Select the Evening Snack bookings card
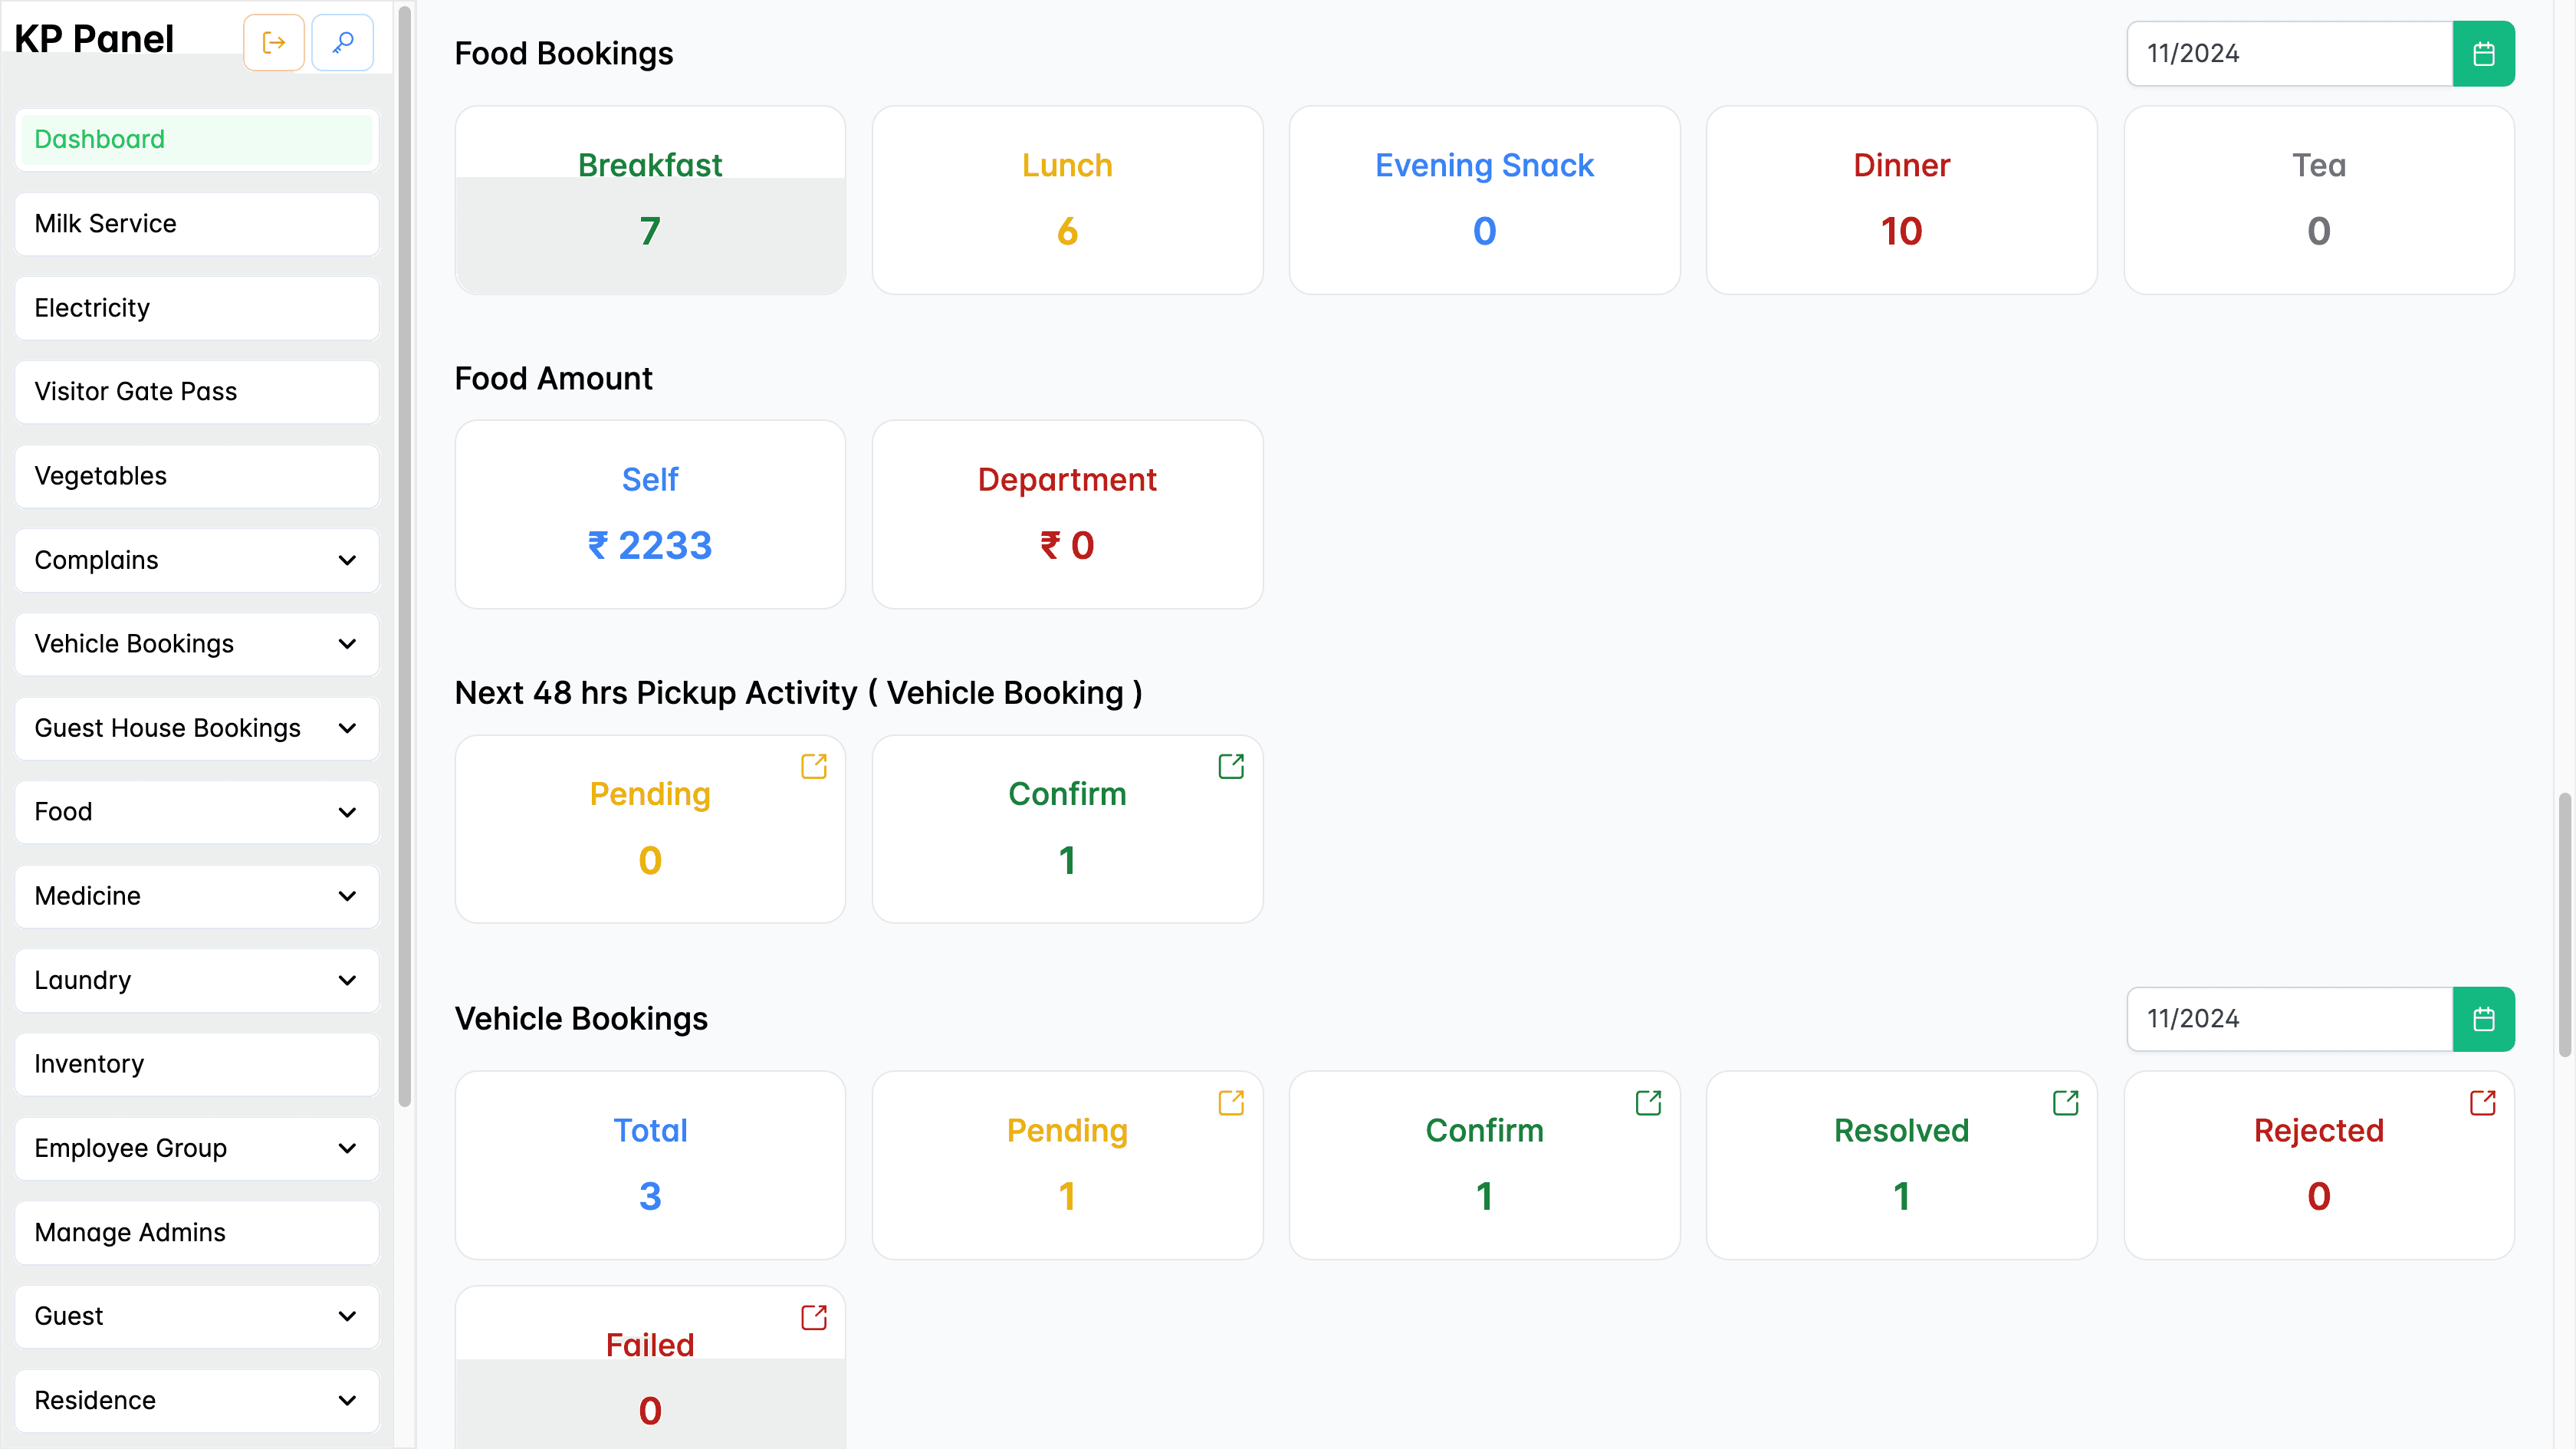The height and width of the screenshot is (1449, 2576). tap(1484, 200)
